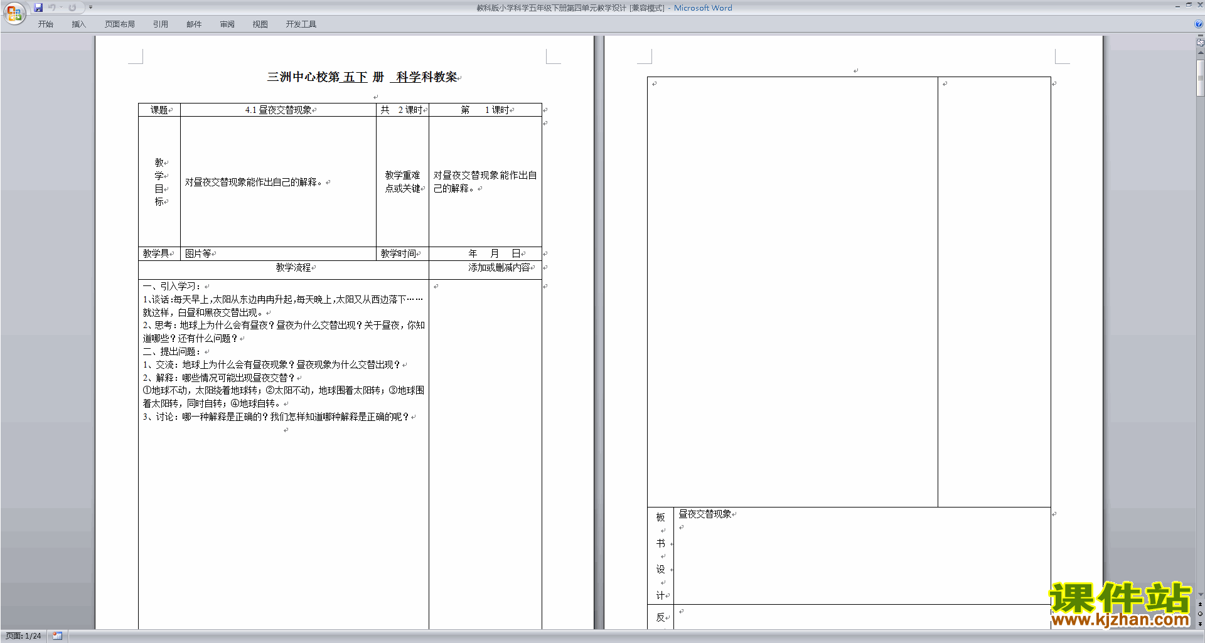Click the line 2、解释：哪些情况可能出现昼夜交替？
1205x643 pixels.
tap(219, 378)
